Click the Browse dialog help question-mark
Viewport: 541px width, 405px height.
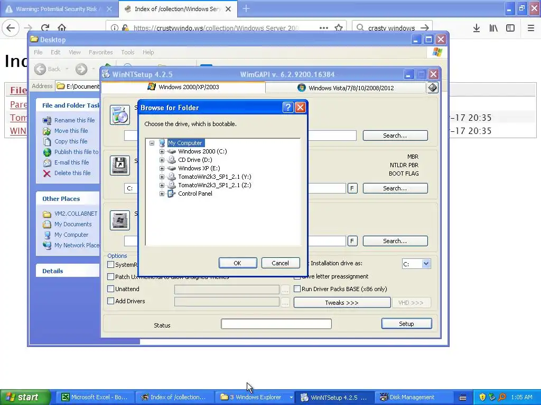click(x=288, y=108)
